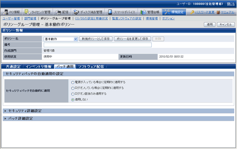This screenshot has width=237, height=149.
Task: Expand the パッチ詳細設定 section
Action: pos(118,119)
